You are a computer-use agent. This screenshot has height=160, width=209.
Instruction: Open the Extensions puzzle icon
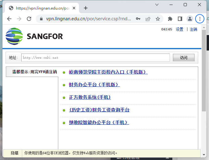tap(170, 19)
